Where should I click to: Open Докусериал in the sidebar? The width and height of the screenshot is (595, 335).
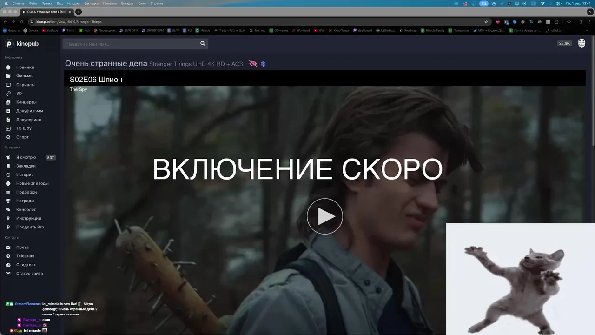pyautogui.click(x=29, y=120)
